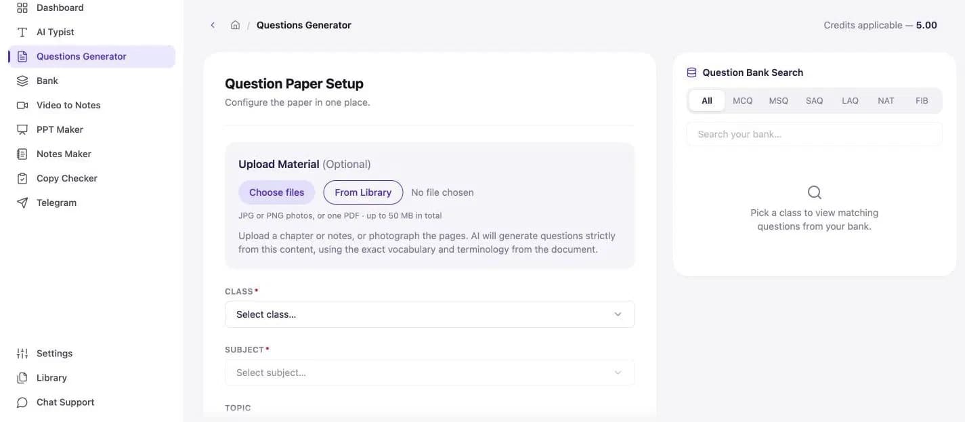Switch to the FIB tab
This screenshot has width=965, height=422.
[x=922, y=100]
